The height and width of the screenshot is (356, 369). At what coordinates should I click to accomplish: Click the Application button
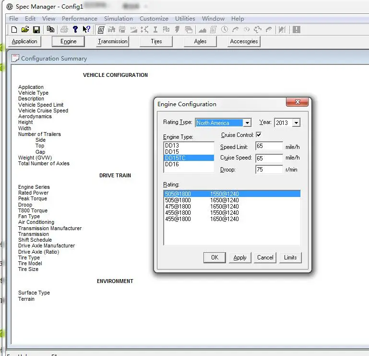tap(24, 41)
